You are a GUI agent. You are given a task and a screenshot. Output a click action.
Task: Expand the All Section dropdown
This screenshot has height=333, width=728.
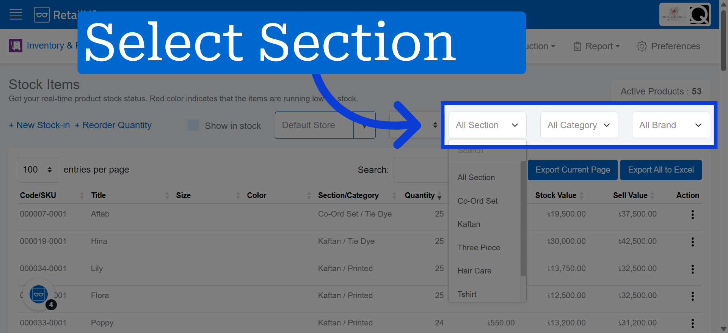[487, 125]
